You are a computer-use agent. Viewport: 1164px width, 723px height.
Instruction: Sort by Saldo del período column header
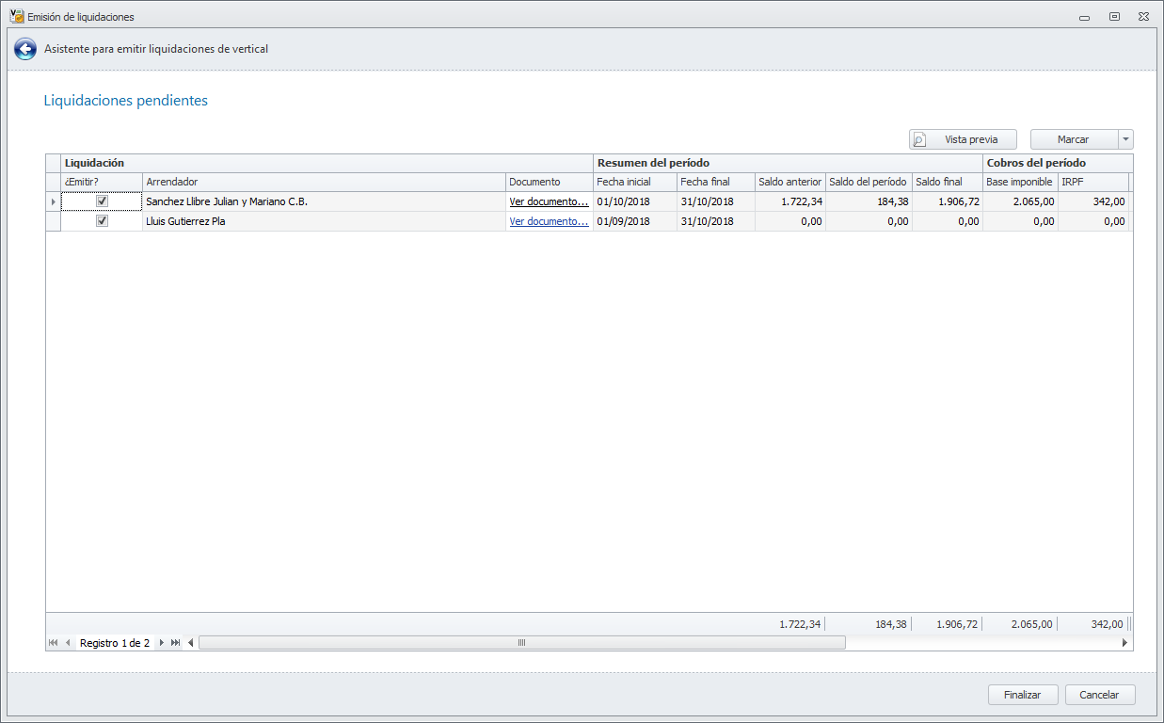pyautogui.click(x=869, y=182)
